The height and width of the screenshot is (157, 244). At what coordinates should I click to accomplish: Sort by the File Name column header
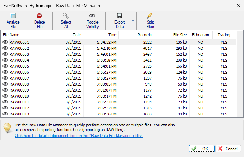point(24,35)
